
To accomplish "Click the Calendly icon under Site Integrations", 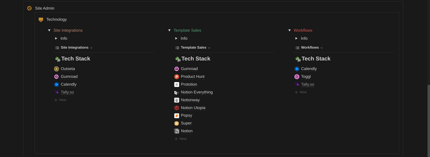I will click(x=56, y=85).
